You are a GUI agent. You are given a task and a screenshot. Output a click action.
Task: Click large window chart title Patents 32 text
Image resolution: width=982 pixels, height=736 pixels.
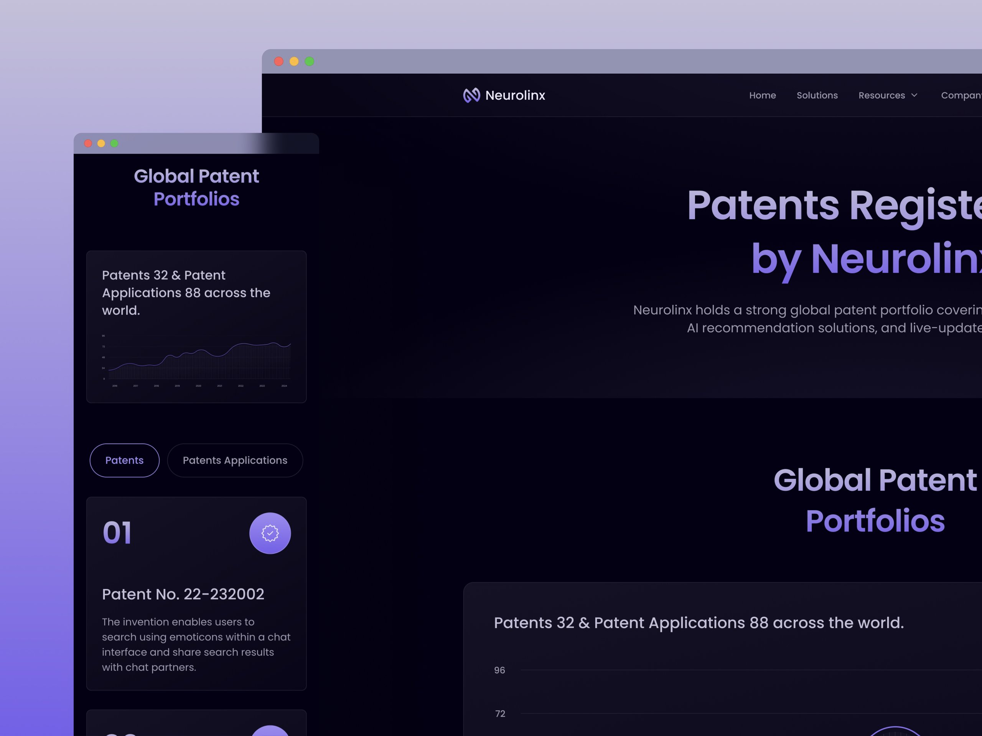click(699, 623)
